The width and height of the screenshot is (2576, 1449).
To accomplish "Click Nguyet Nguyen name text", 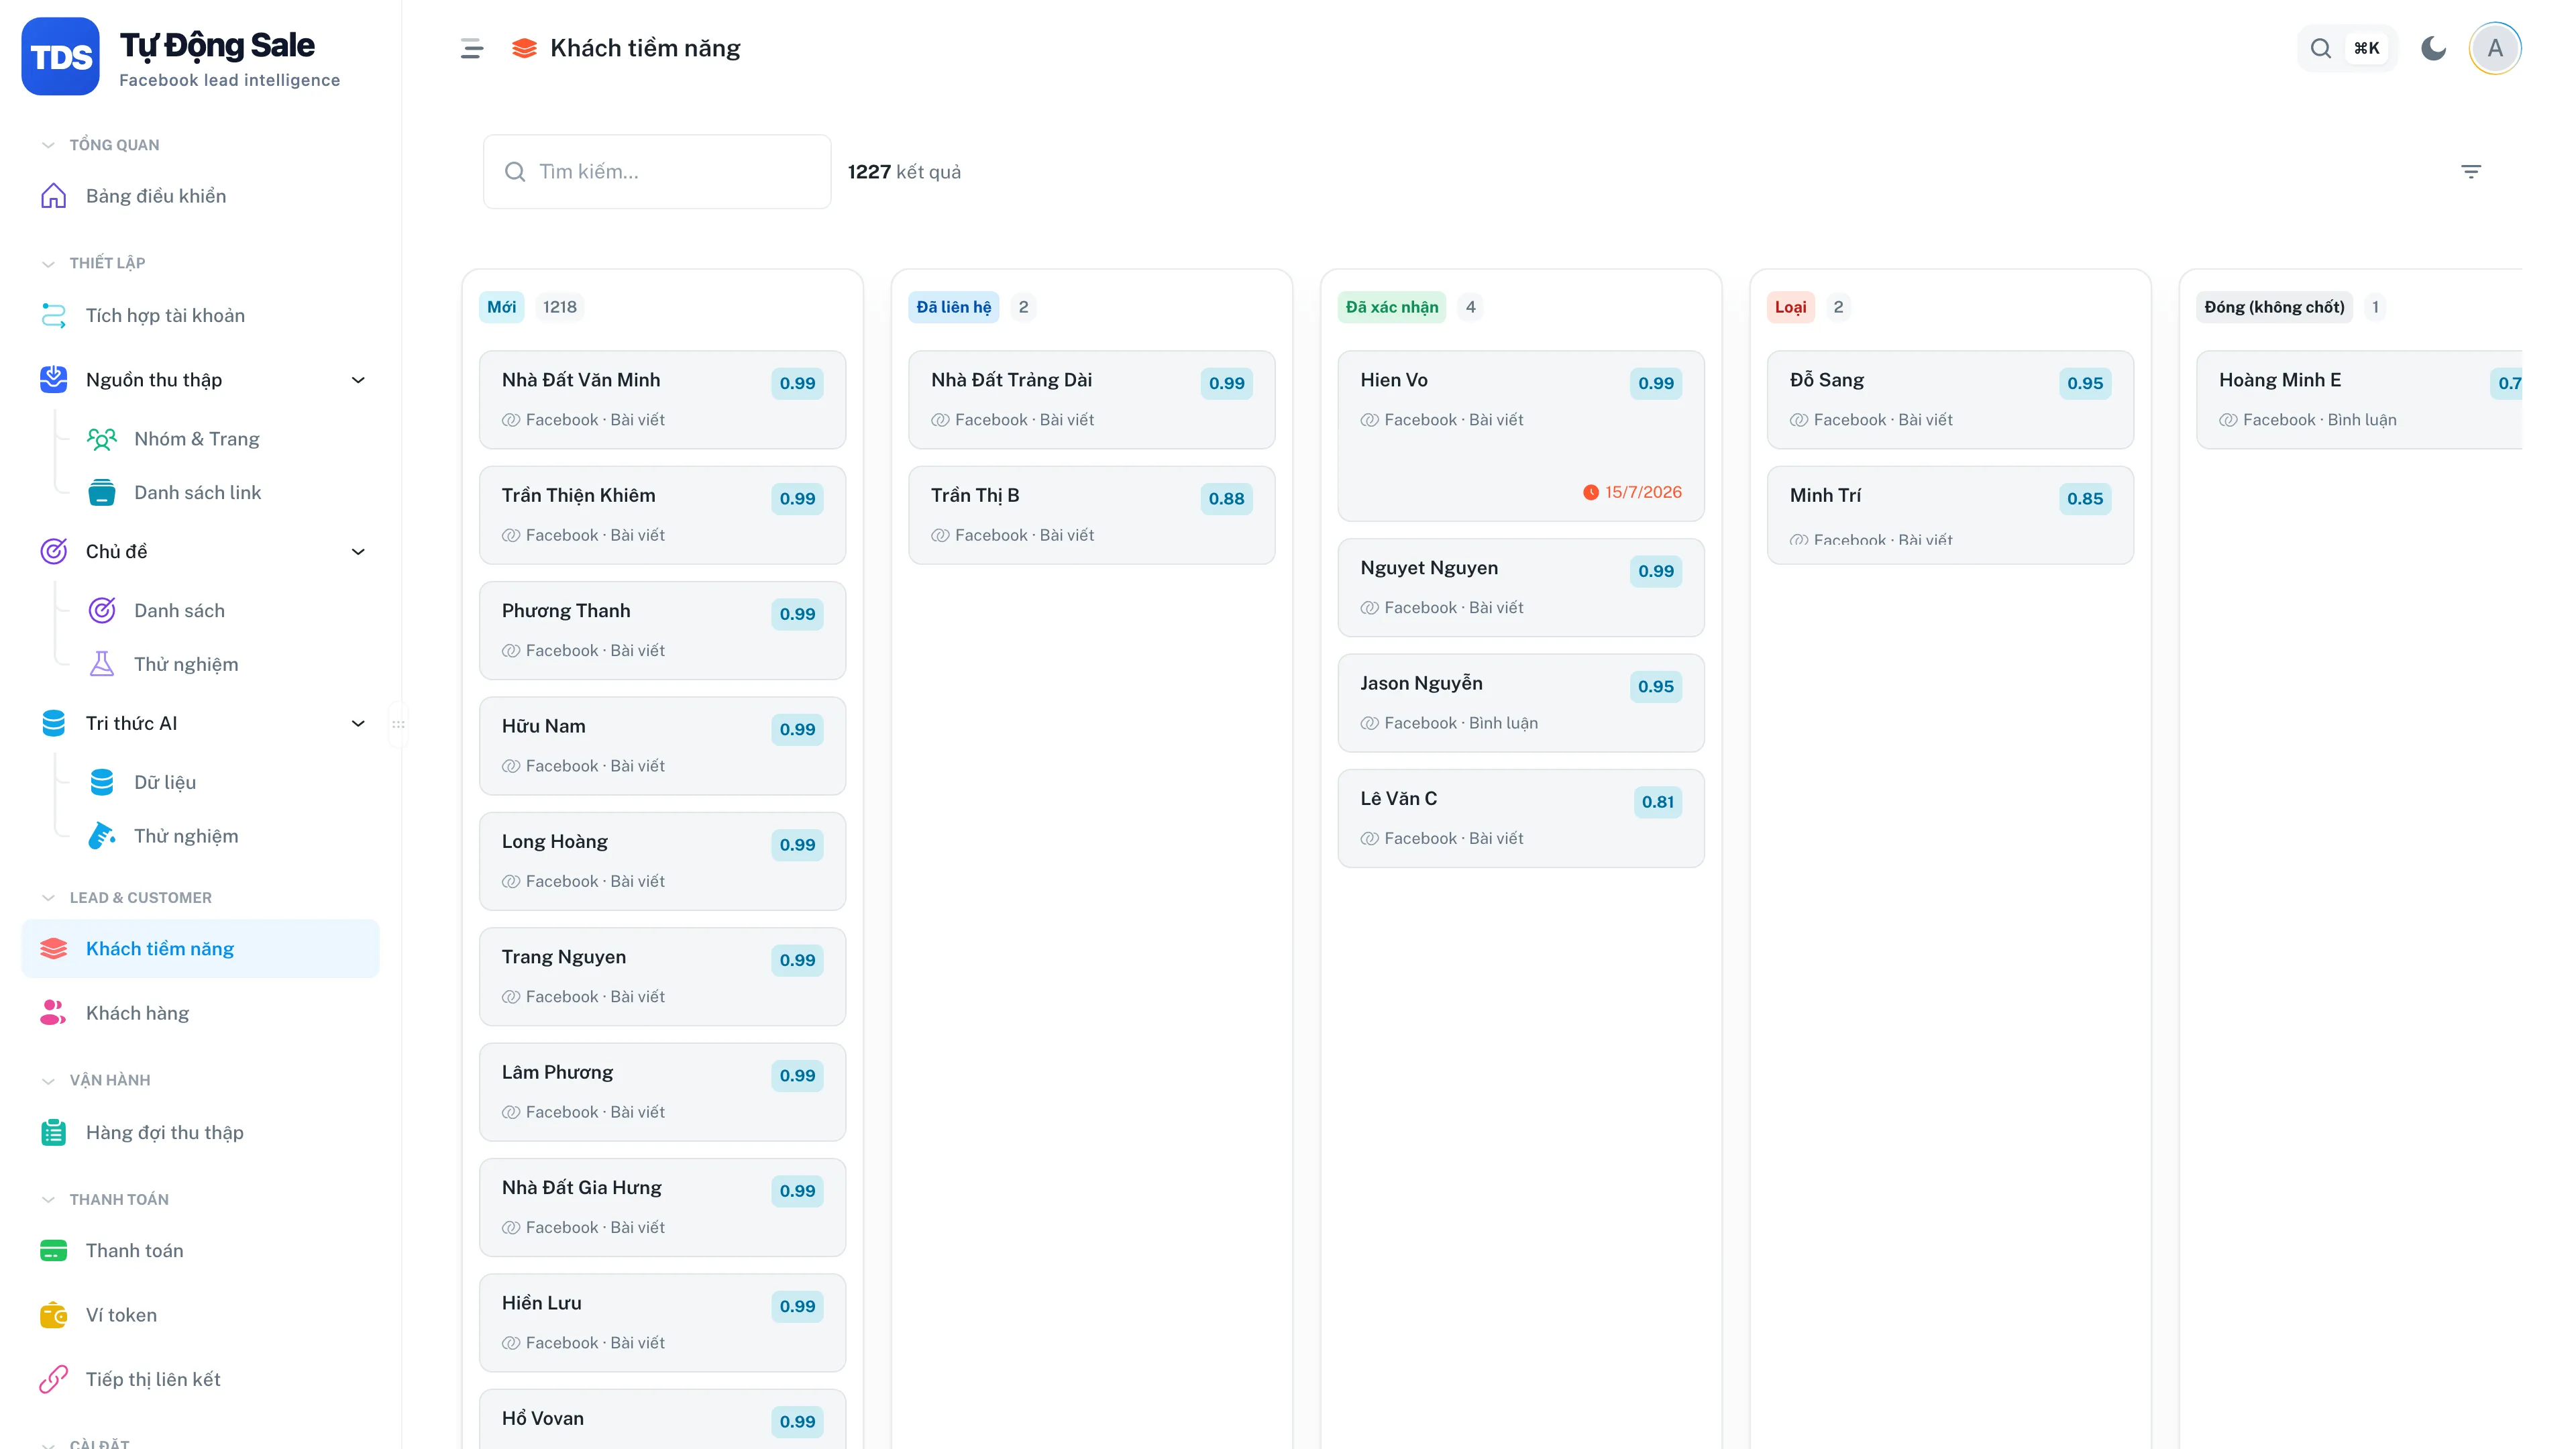I will [1428, 568].
